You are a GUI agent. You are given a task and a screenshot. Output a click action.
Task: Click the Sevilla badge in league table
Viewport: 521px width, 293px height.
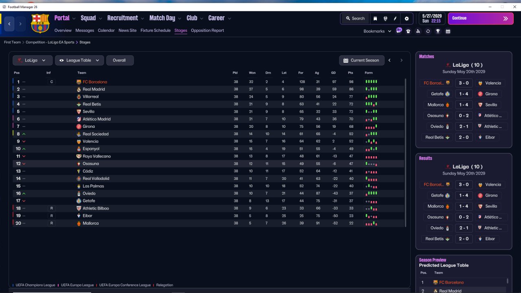tap(79, 112)
